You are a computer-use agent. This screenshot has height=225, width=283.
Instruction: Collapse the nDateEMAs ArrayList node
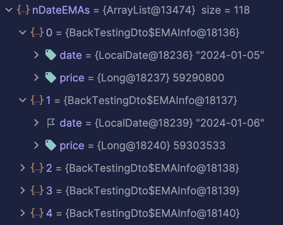coord(9,10)
